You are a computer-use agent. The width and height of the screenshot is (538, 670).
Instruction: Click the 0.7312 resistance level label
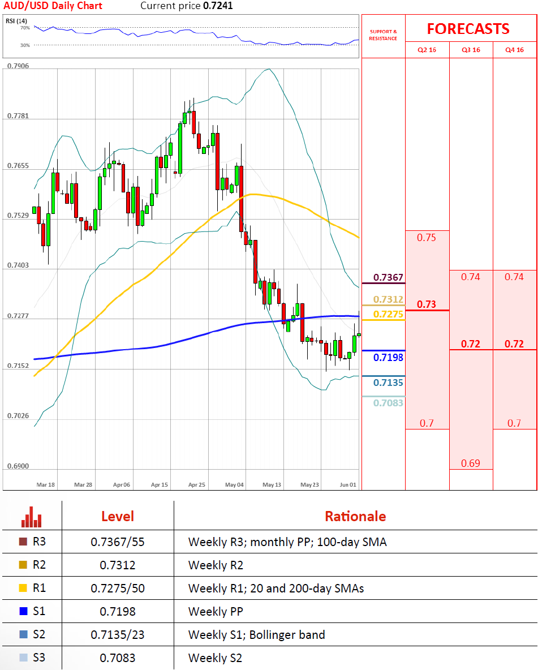[388, 299]
